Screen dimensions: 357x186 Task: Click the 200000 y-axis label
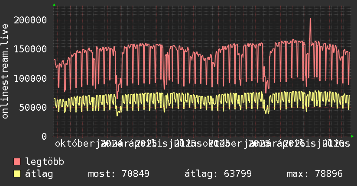point(30,20)
